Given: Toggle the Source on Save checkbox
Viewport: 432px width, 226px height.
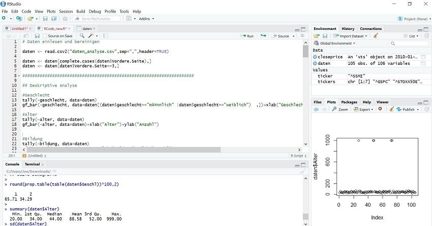Looking at the screenshot, I should [x=45, y=36].
